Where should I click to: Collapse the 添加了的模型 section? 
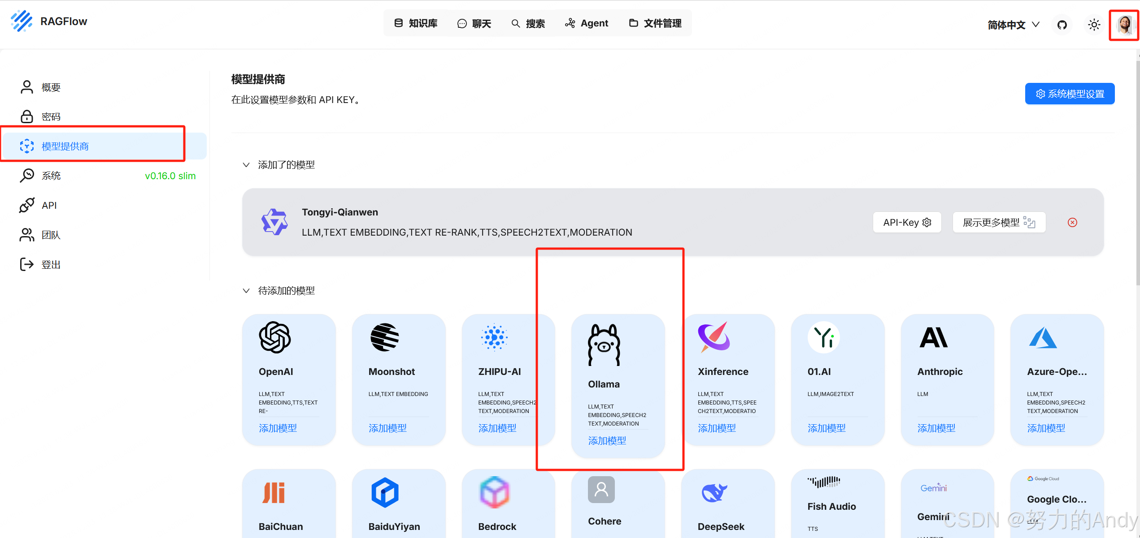coord(246,165)
